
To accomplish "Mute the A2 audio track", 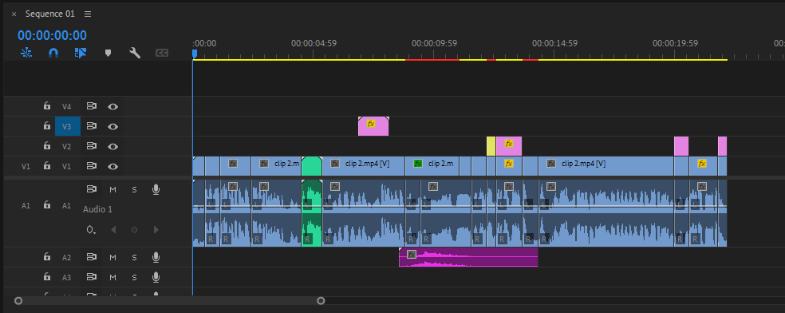I will [112, 257].
